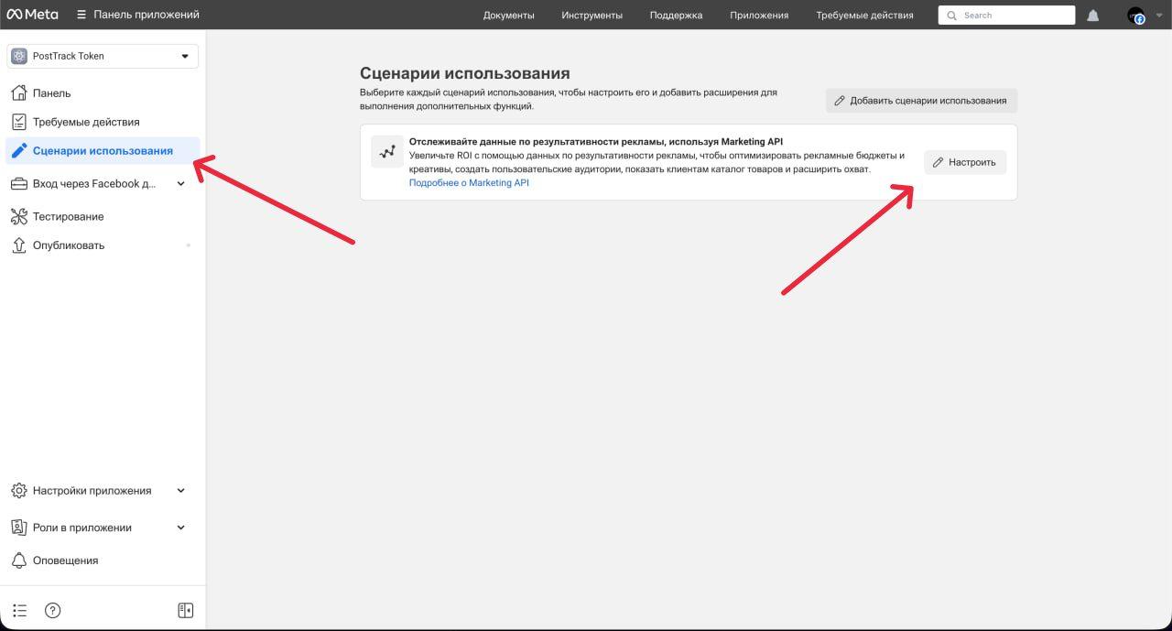The image size is (1172, 631).
Task: Select Инструменты in the top bar
Action: [x=591, y=15]
